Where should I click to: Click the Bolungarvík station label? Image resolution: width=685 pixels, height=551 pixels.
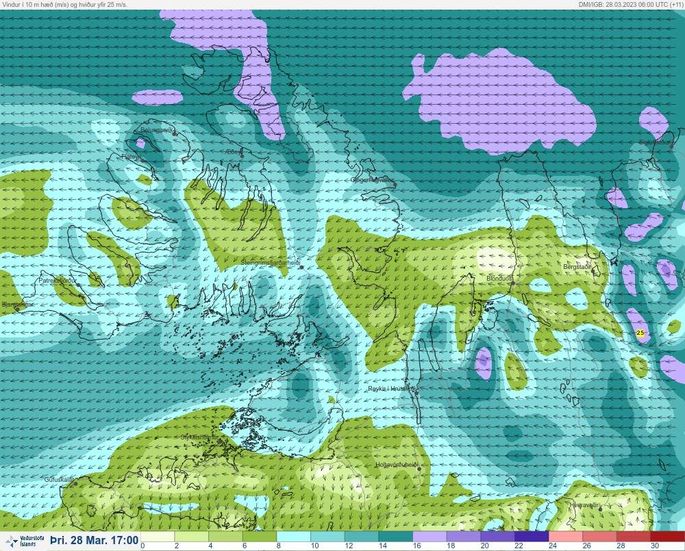(158, 130)
